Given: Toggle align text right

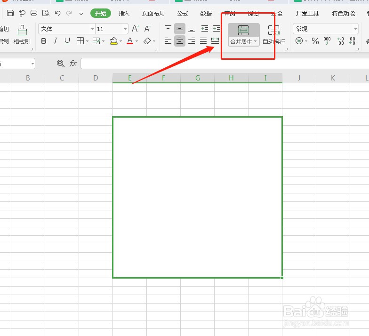Looking at the screenshot, I should click(x=192, y=40).
